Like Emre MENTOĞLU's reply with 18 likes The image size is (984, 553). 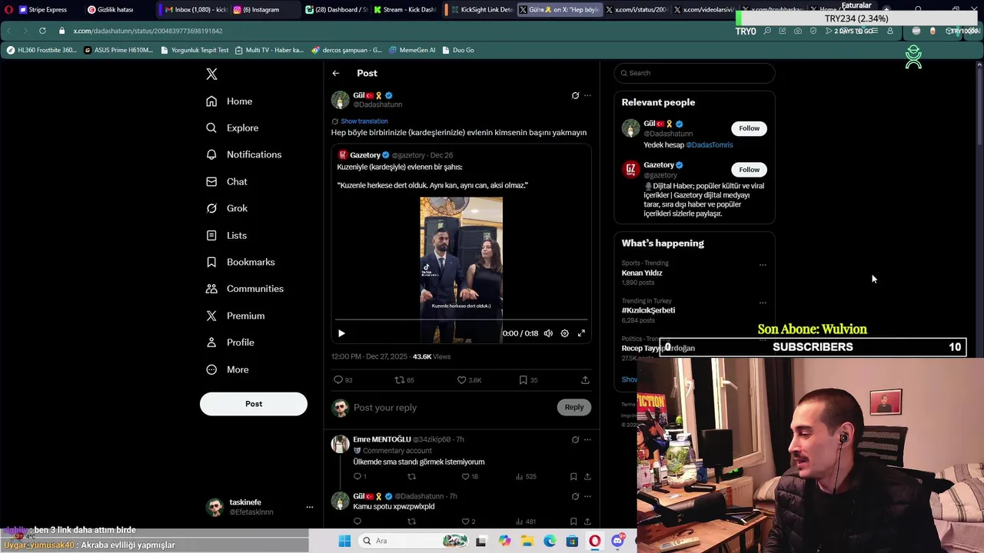469,477
